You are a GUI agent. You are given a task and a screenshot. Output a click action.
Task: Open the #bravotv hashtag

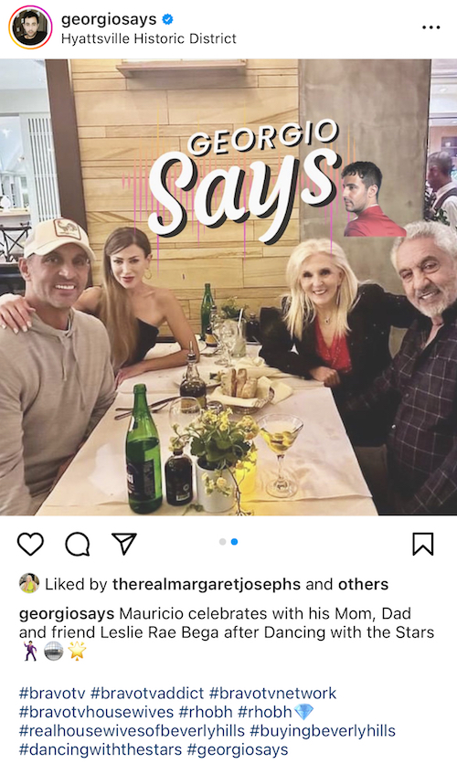click(52, 694)
